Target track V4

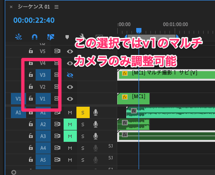pyautogui.click(x=43, y=63)
